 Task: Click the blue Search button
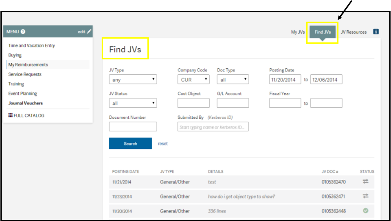click(x=130, y=143)
